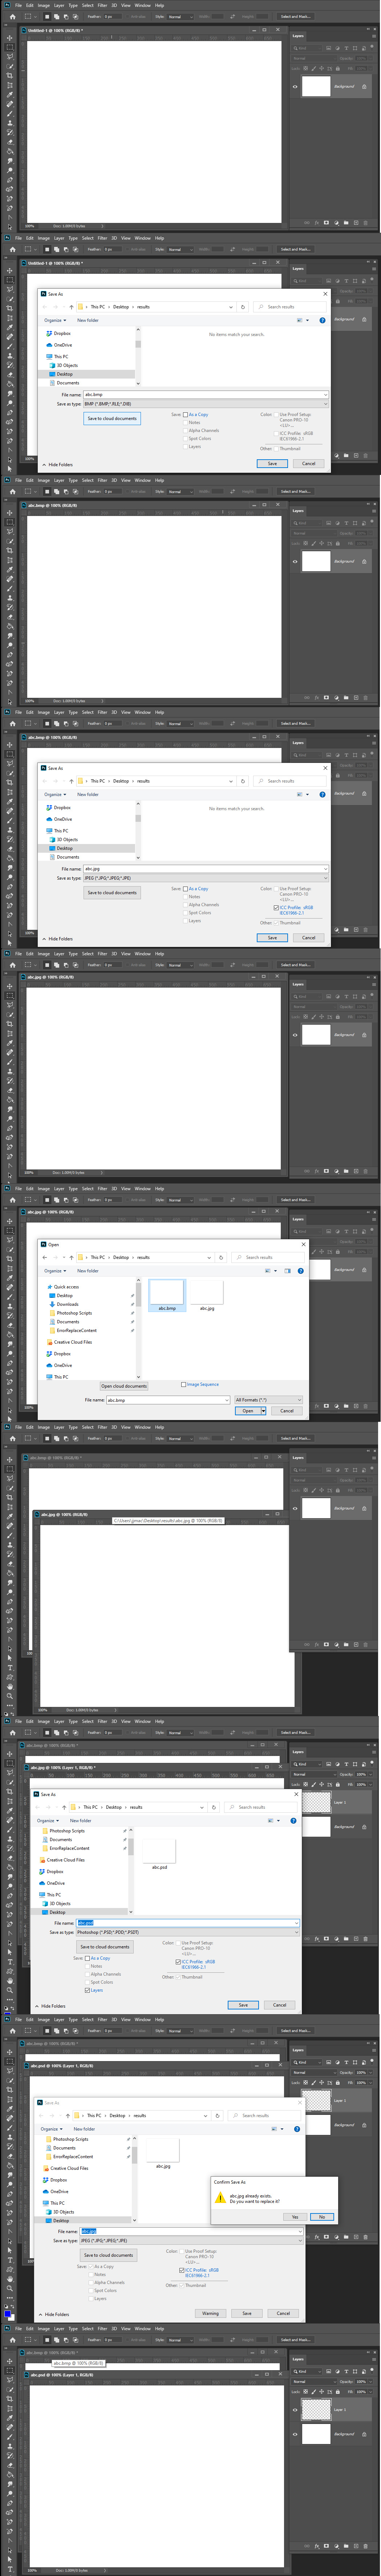The width and height of the screenshot is (381, 2576).
Task: Open Window menu in dialog-free Untitled-1 window
Action: [x=143, y=5]
